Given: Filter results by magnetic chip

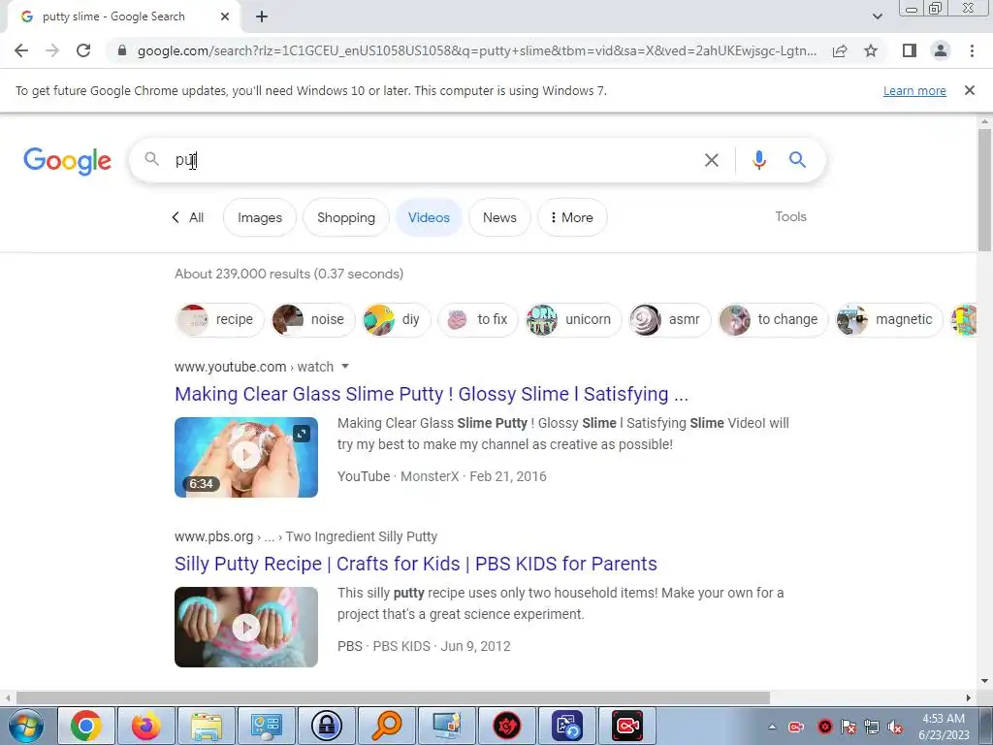Looking at the screenshot, I should tap(888, 319).
